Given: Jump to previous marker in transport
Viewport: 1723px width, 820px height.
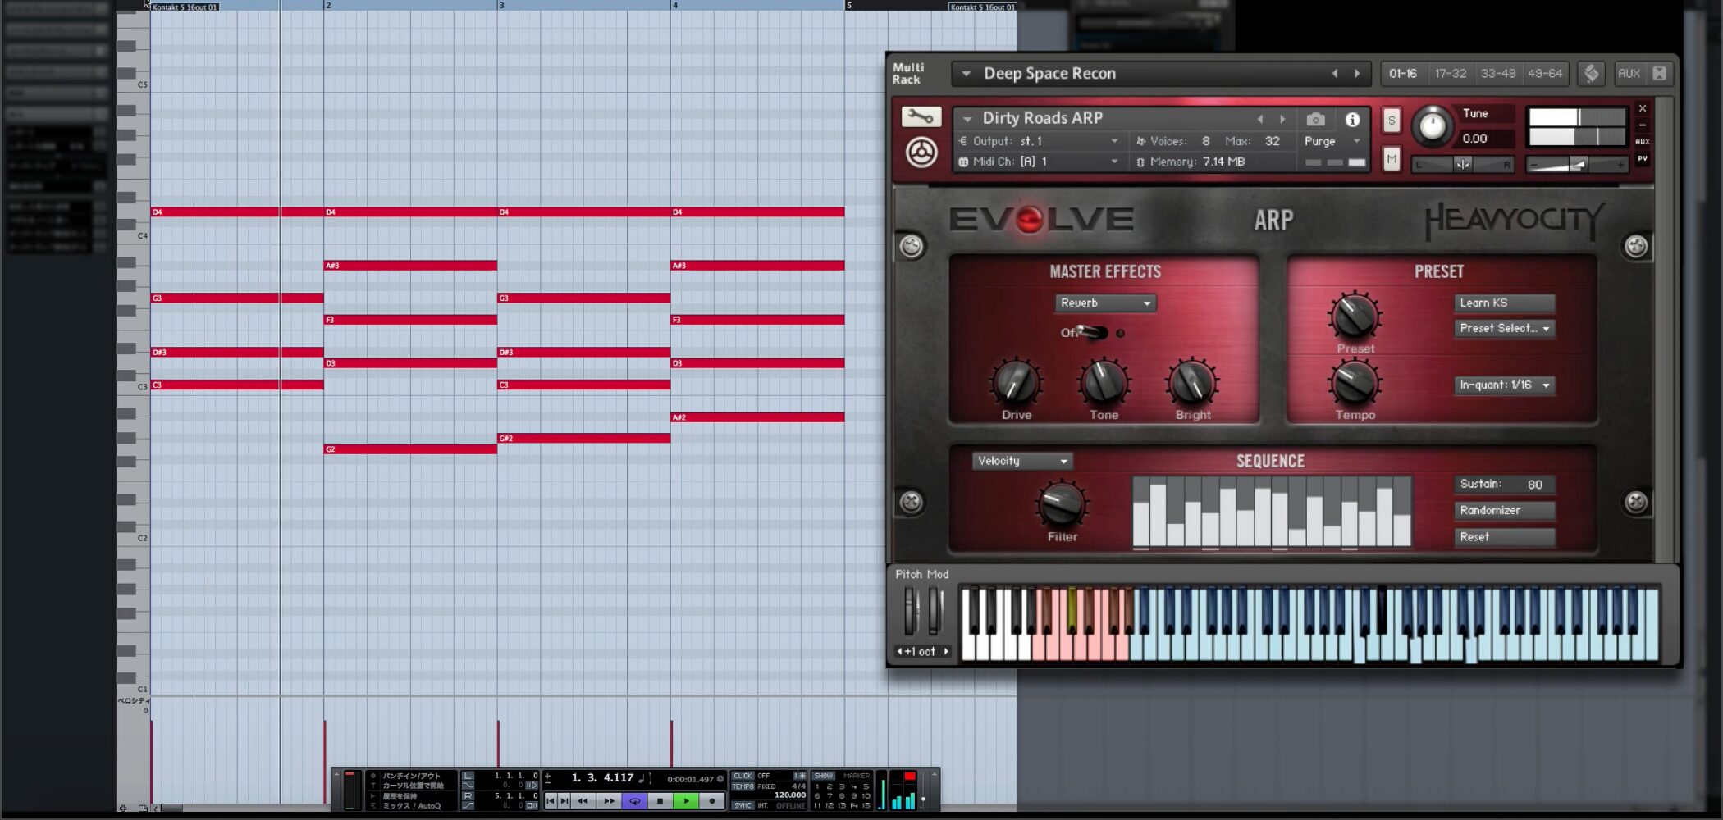Looking at the screenshot, I should (x=551, y=801).
